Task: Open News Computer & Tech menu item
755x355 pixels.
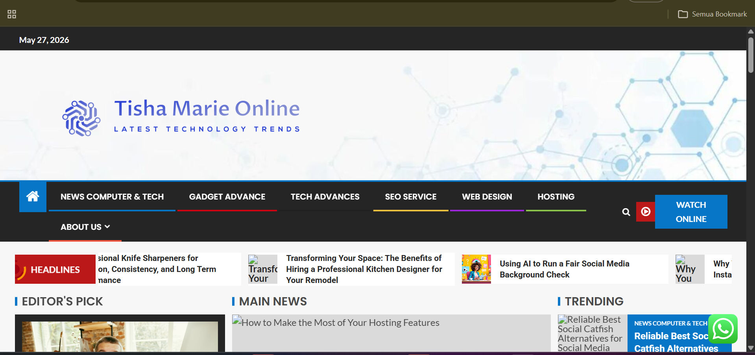Action: pos(112,197)
